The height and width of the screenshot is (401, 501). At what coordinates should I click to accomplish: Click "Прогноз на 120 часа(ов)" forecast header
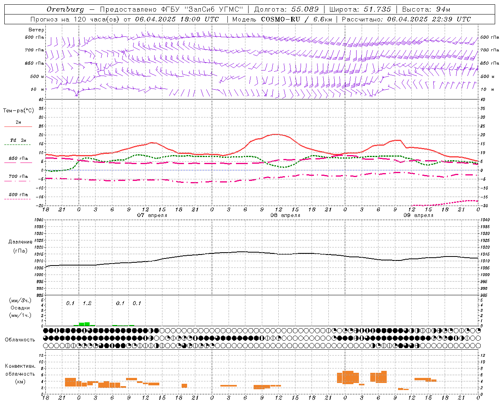coord(75,19)
